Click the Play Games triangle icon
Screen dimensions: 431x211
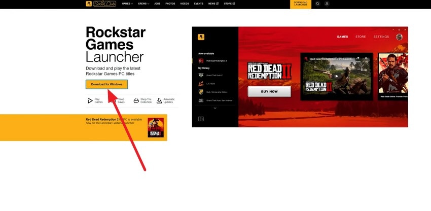[x=90, y=101]
